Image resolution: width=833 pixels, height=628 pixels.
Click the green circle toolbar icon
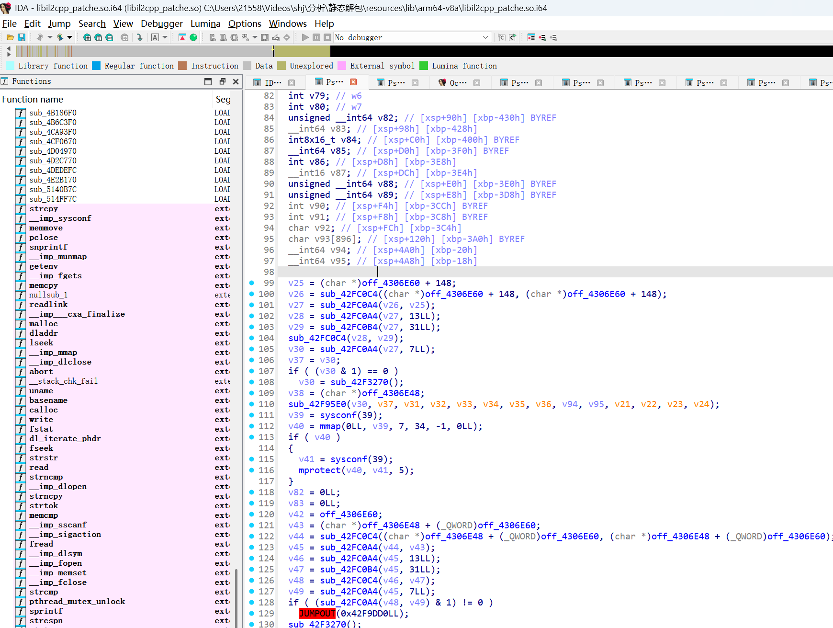(x=193, y=37)
